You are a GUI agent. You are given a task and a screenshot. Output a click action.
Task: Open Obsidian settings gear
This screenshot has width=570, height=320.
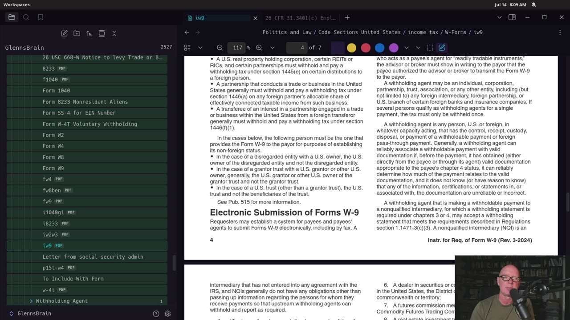point(167,313)
